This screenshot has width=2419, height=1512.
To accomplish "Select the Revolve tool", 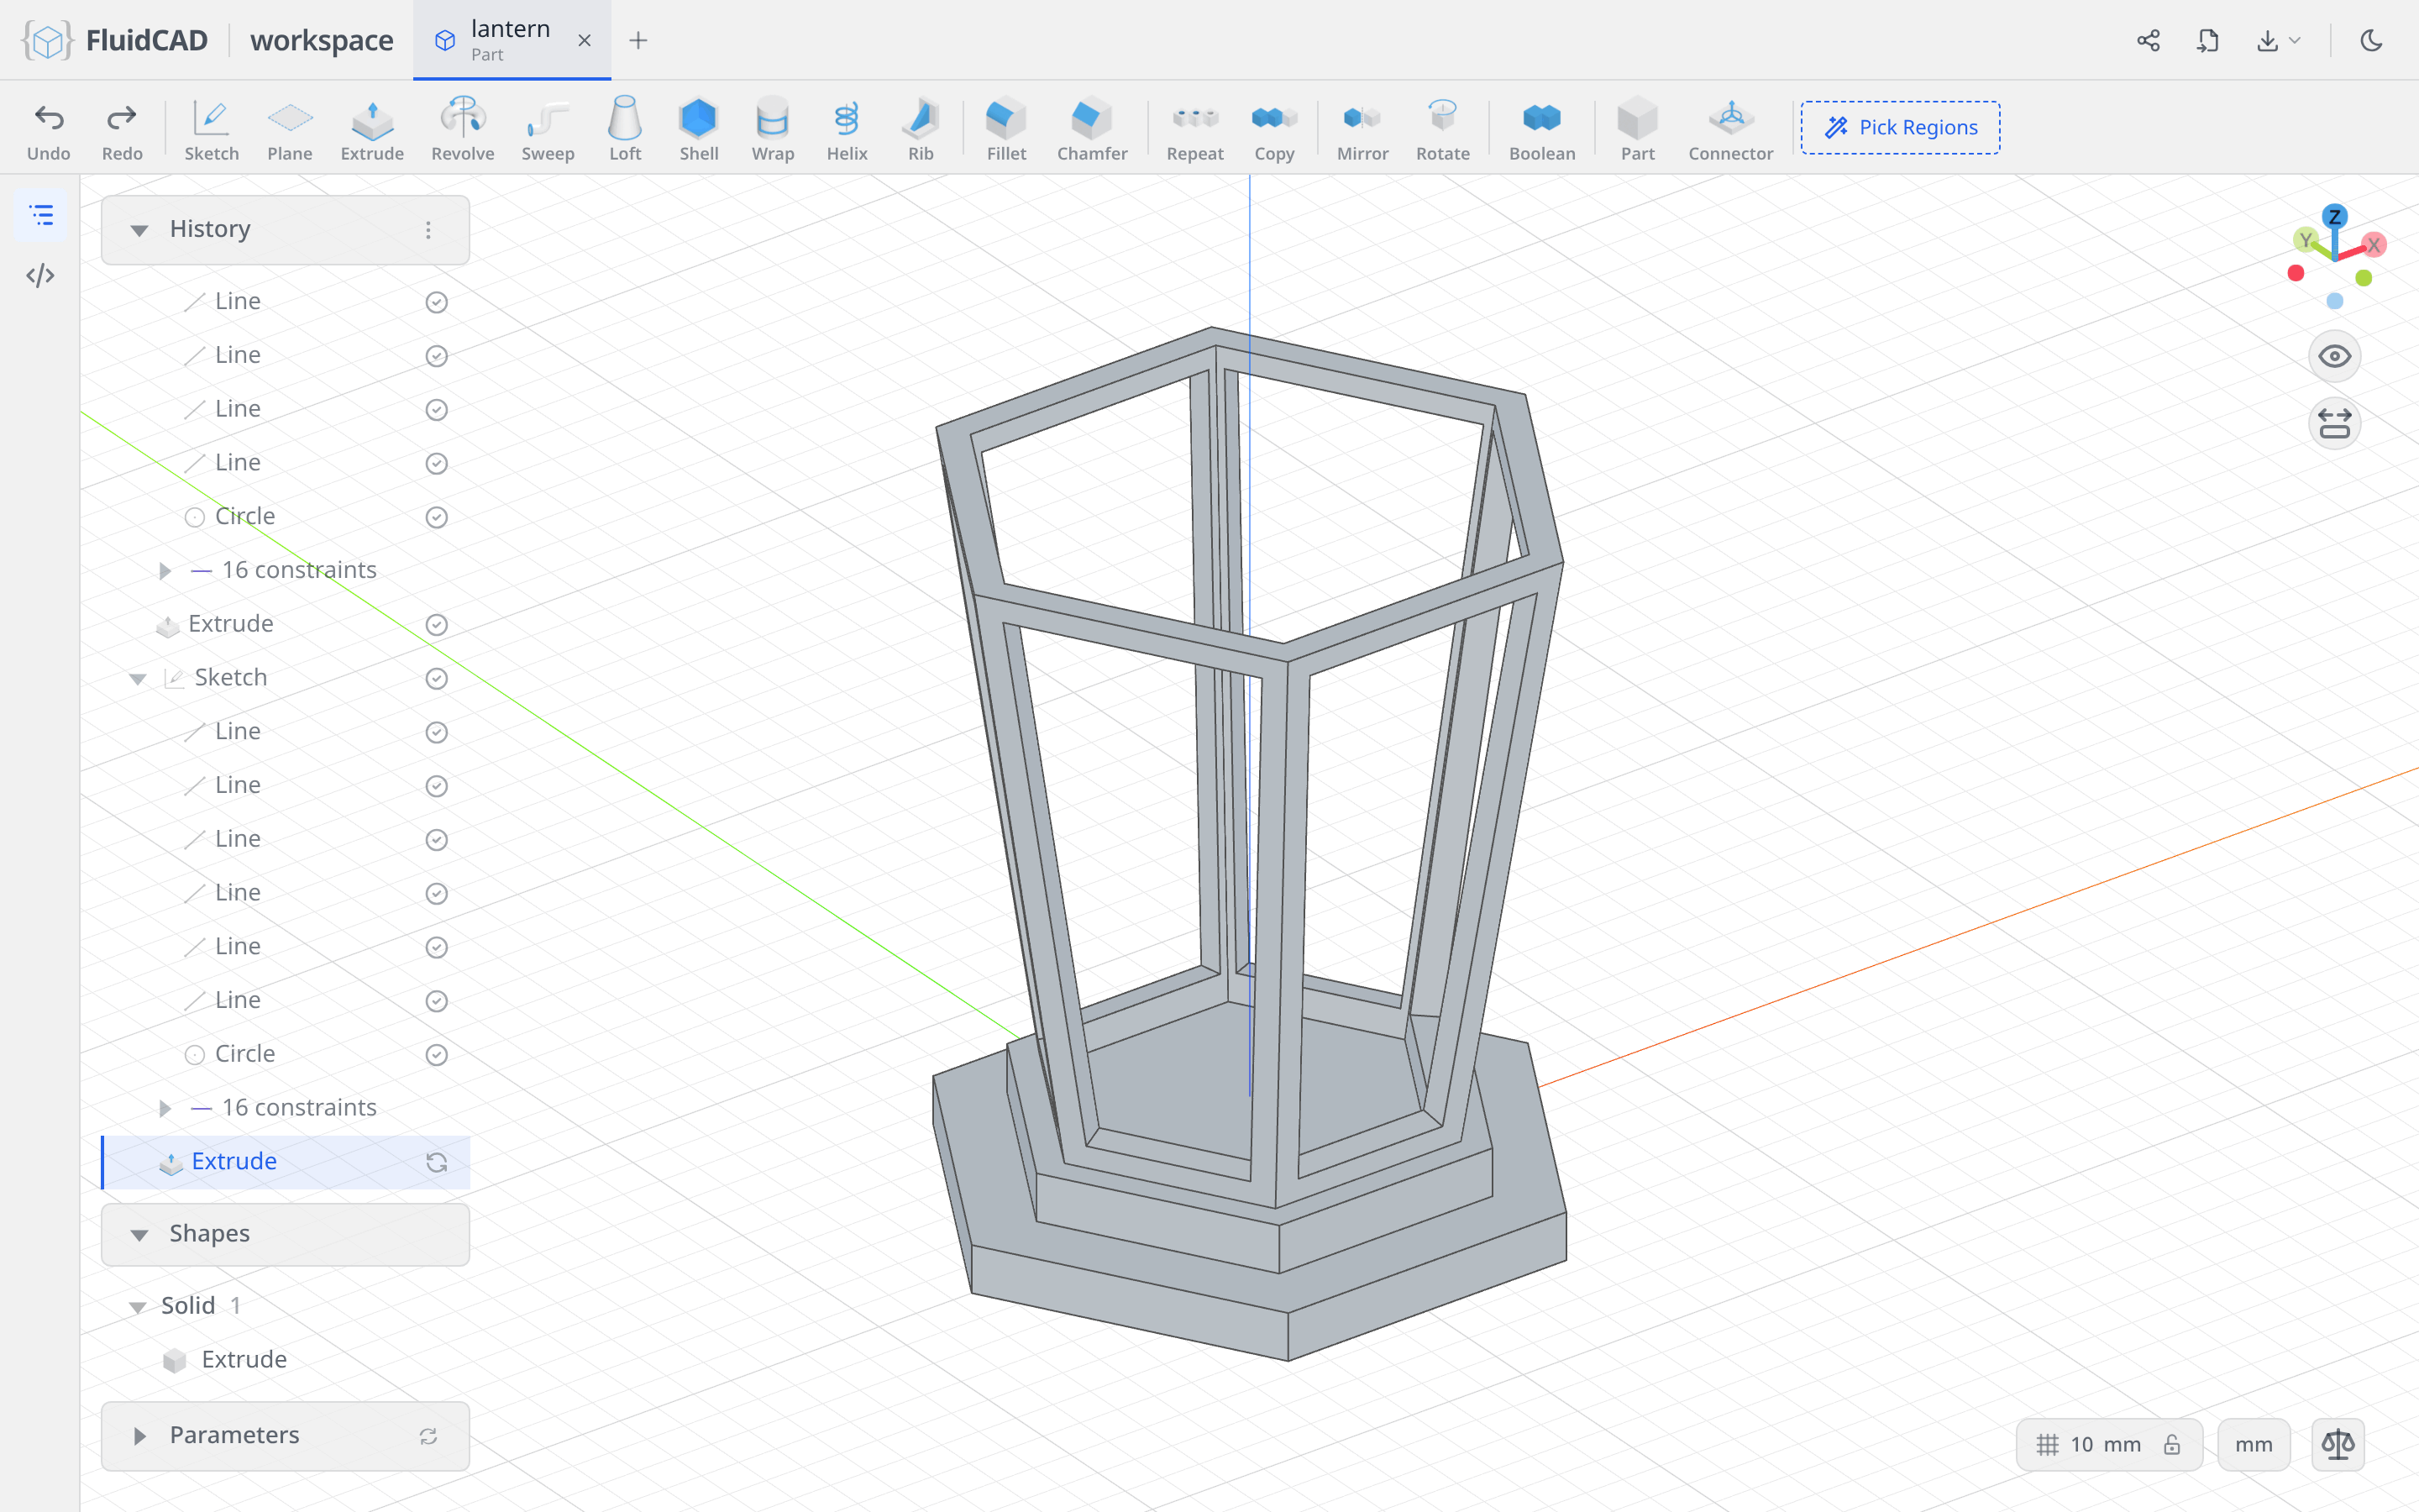I will click(463, 128).
